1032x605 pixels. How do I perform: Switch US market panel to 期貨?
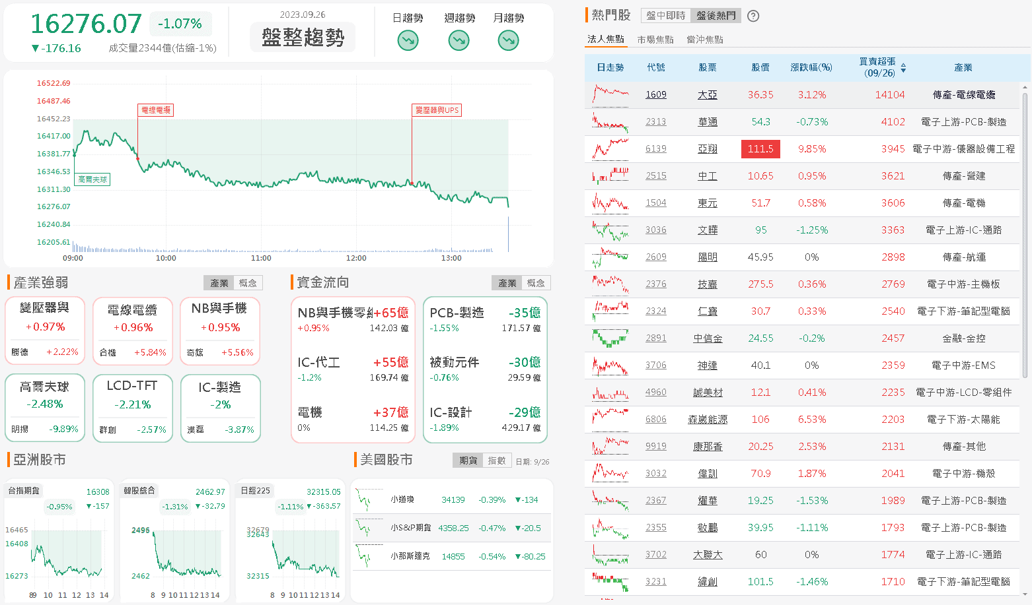(468, 461)
